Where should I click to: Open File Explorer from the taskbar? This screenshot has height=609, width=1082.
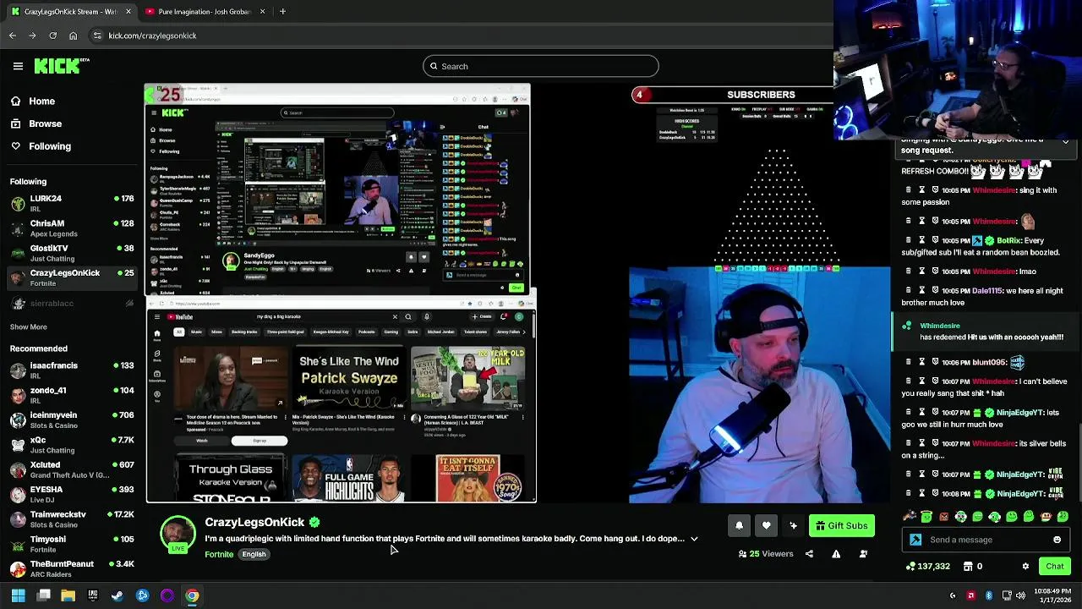coord(68,595)
